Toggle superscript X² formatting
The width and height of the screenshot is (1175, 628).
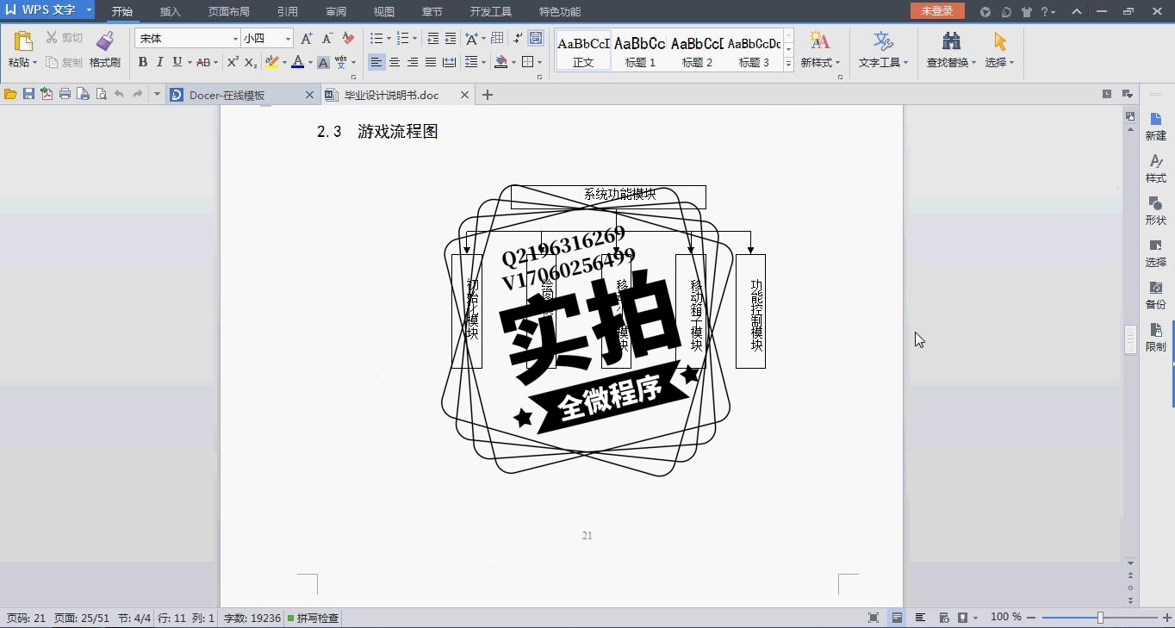[233, 62]
